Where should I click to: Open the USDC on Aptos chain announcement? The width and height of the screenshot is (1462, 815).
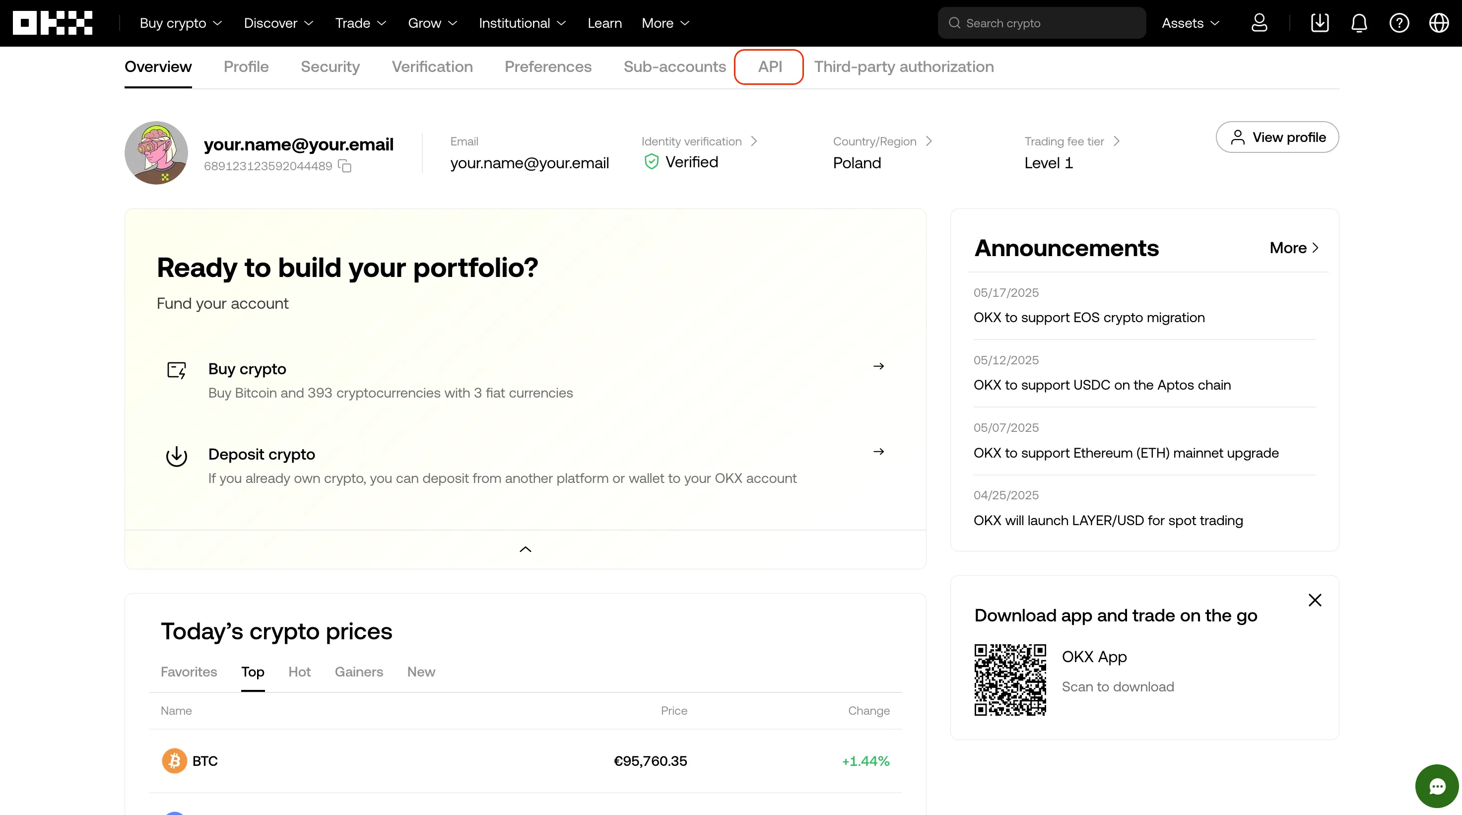tap(1102, 385)
